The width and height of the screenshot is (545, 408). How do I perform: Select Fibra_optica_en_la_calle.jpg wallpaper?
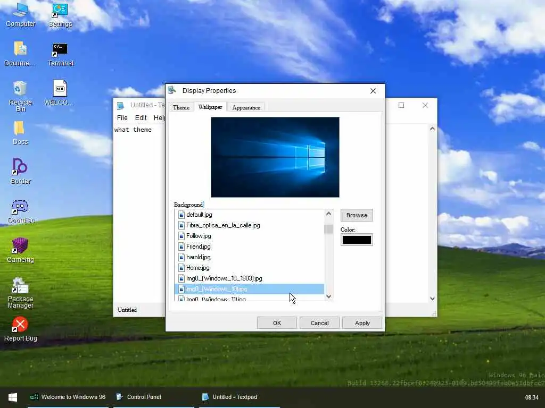pos(249,225)
